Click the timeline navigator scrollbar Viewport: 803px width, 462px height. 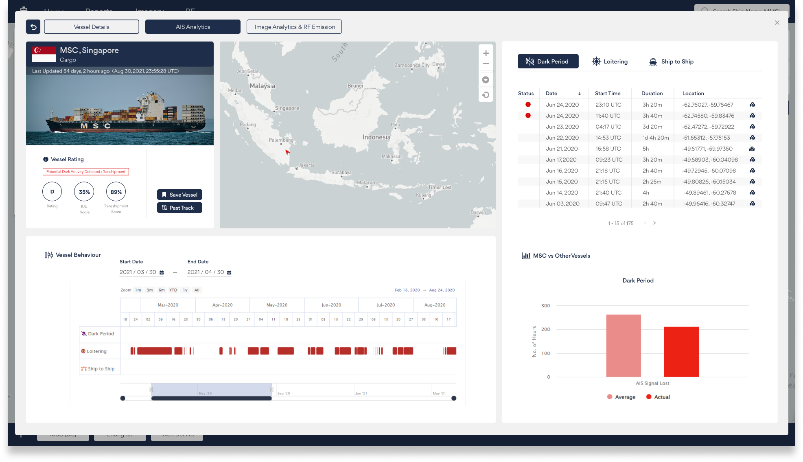(x=211, y=399)
